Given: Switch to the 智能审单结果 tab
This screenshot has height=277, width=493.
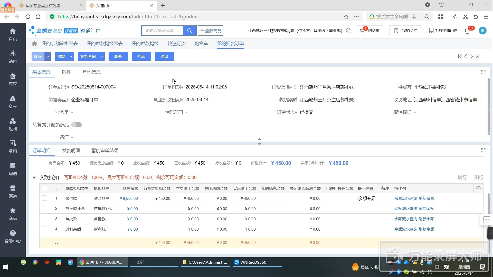Looking at the screenshot, I should 105,151.
